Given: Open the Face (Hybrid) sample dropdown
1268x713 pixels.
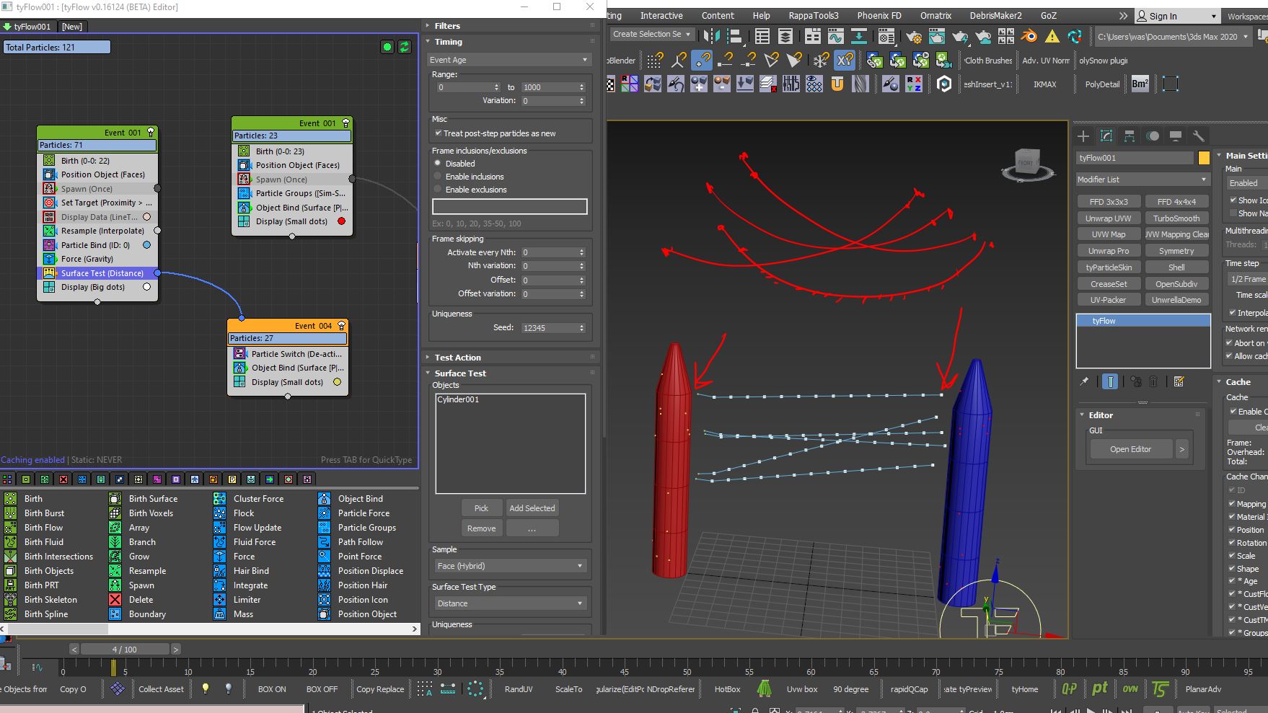Looking at the screenshot, I should click(509, 566).
